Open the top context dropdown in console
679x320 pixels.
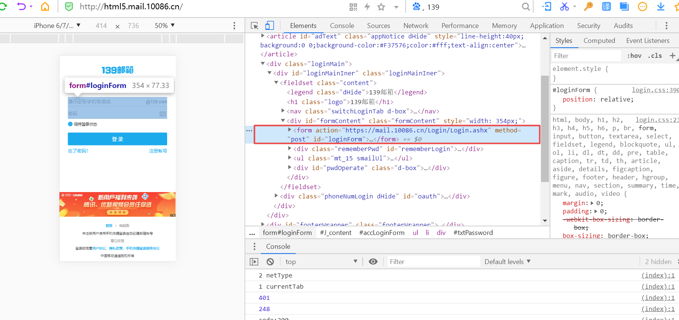pos(322,262)
